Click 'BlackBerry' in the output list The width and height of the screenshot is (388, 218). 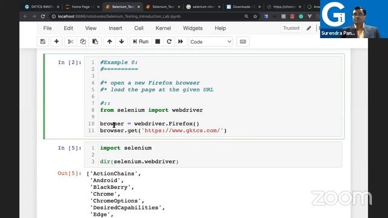click(x=110, y=187)
